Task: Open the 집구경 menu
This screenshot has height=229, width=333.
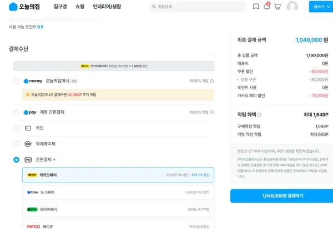Action: (60, 7)
